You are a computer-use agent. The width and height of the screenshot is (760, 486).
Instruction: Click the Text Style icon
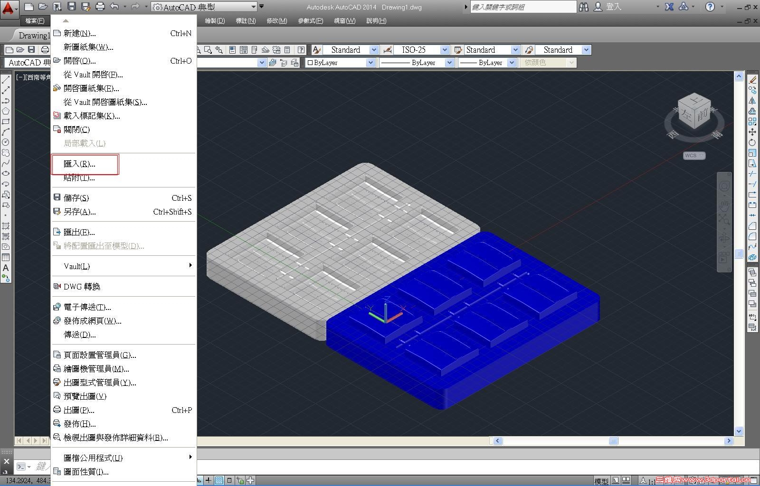click(317, 50)
